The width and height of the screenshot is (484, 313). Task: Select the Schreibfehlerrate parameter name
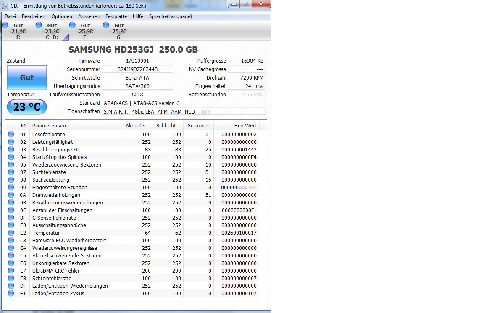[x=52, y=279]
